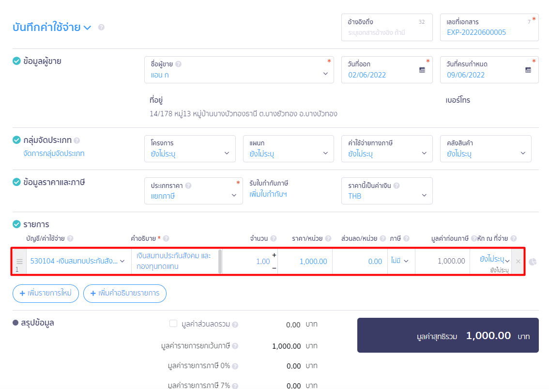Viewport: 549px width, 389px height.
Task: Expand the แผนก dropdown
Action: pyautogui.click(x=289, y=149)
